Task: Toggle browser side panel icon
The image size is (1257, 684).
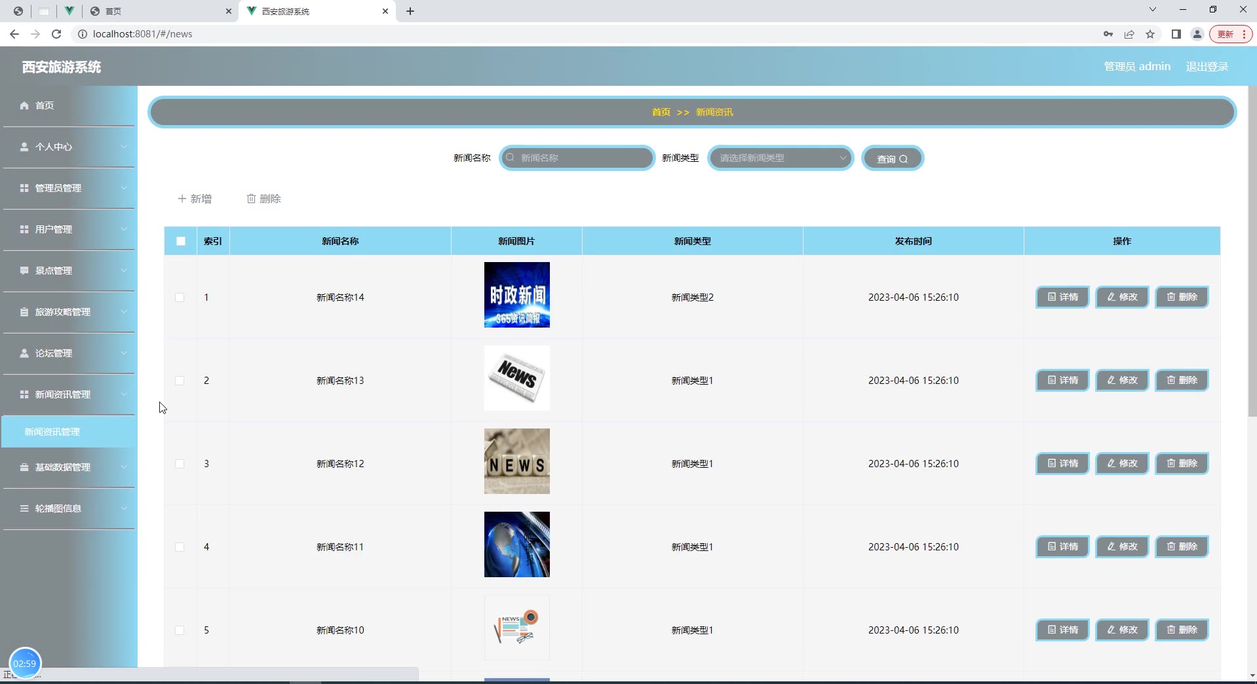Action: point(1176,34)
